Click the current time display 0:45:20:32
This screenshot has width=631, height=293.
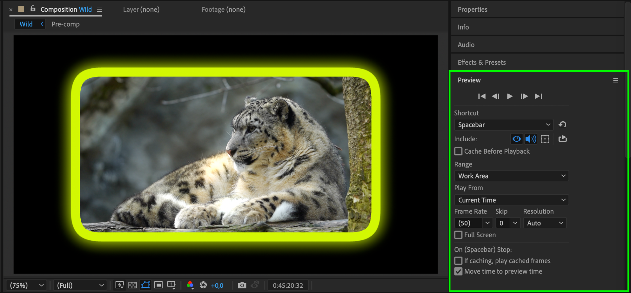[x=288, y=285]
